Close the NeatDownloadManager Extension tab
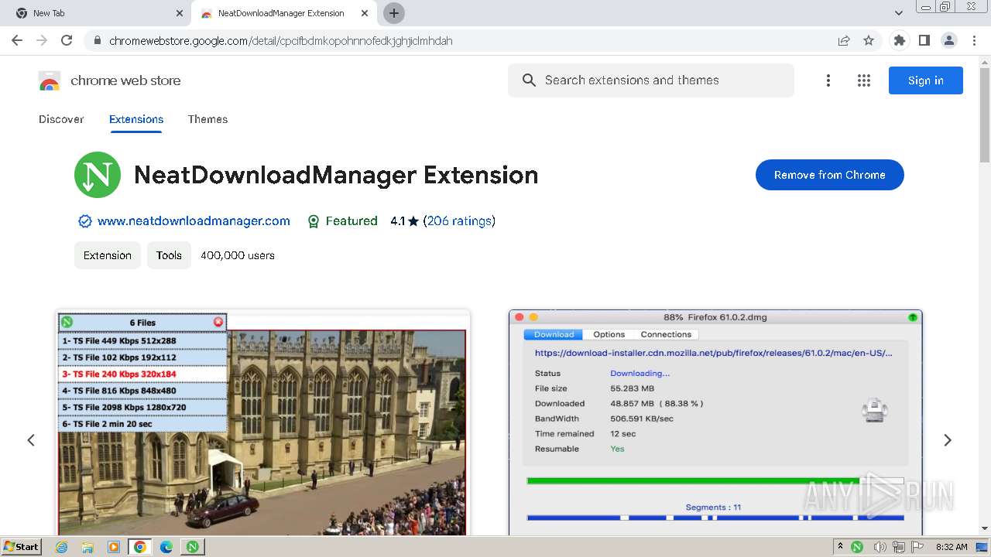This screenshot has height=557, width=991. click(x=365, y=13)
